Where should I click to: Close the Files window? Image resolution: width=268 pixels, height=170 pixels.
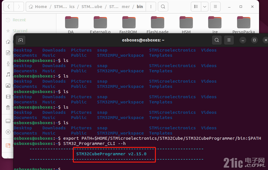pos(252,7)
